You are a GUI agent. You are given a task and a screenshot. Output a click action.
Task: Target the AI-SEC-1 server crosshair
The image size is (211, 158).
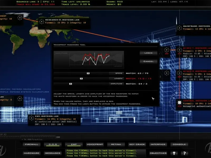pos(179,50)
